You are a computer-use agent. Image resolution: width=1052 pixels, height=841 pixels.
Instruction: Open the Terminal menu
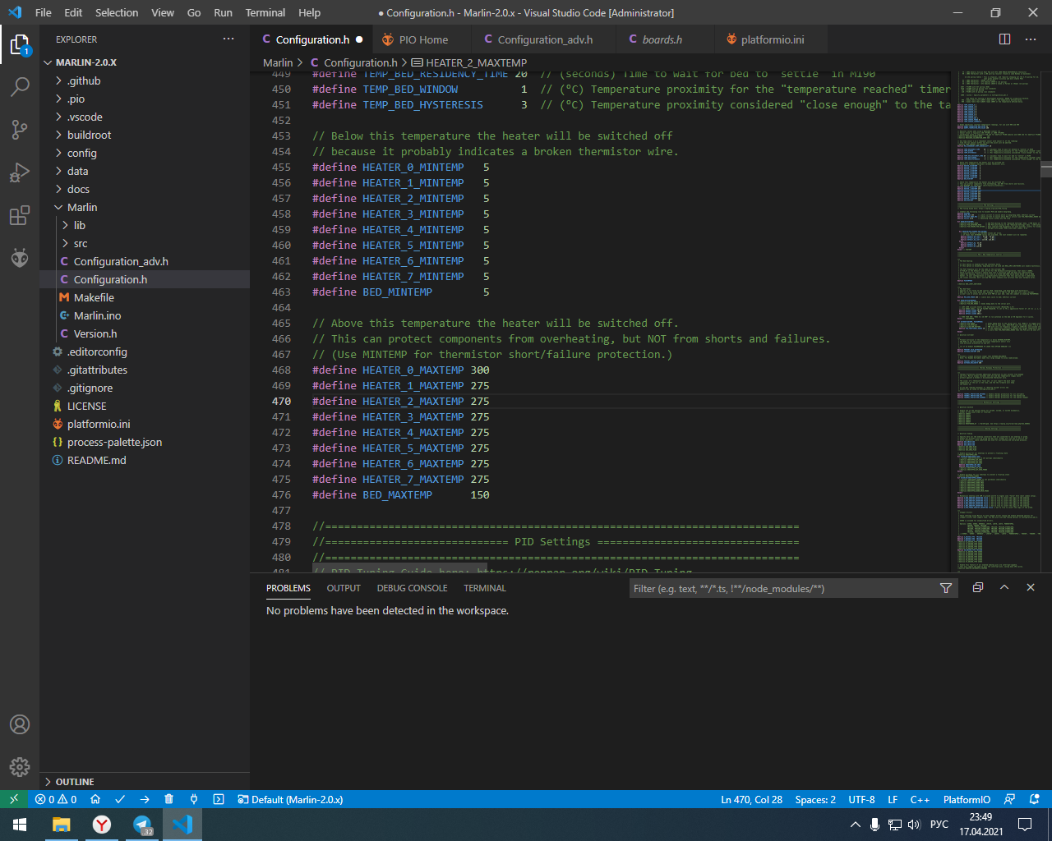click(x=265, y=12)
